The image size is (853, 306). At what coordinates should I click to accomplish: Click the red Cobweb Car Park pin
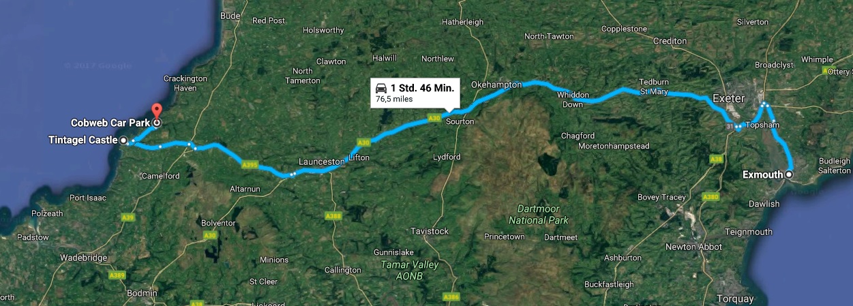(156, 111)
